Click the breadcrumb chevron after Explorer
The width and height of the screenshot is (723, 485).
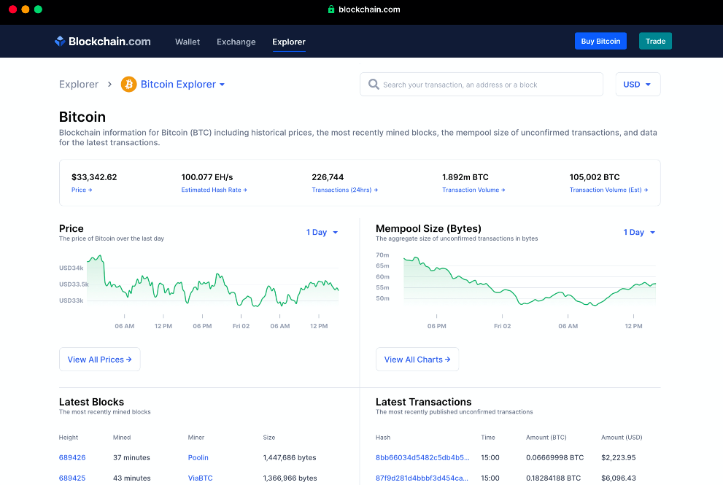coord(109,85)
